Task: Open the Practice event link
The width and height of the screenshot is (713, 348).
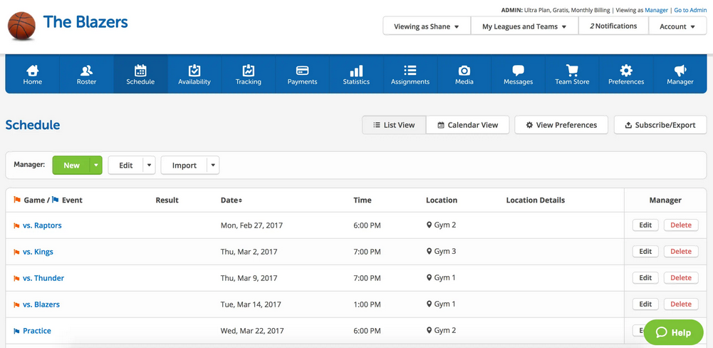Action: click(37, 331)
